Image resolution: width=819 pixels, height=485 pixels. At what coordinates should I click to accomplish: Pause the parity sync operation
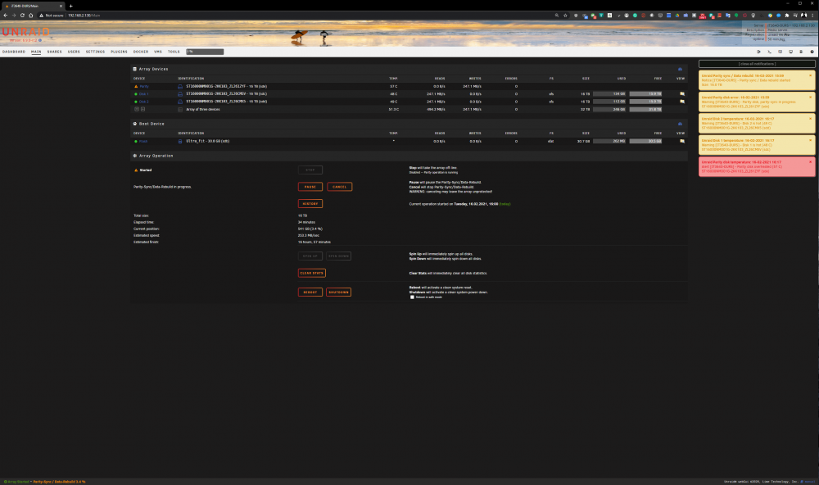pos(310,187)
